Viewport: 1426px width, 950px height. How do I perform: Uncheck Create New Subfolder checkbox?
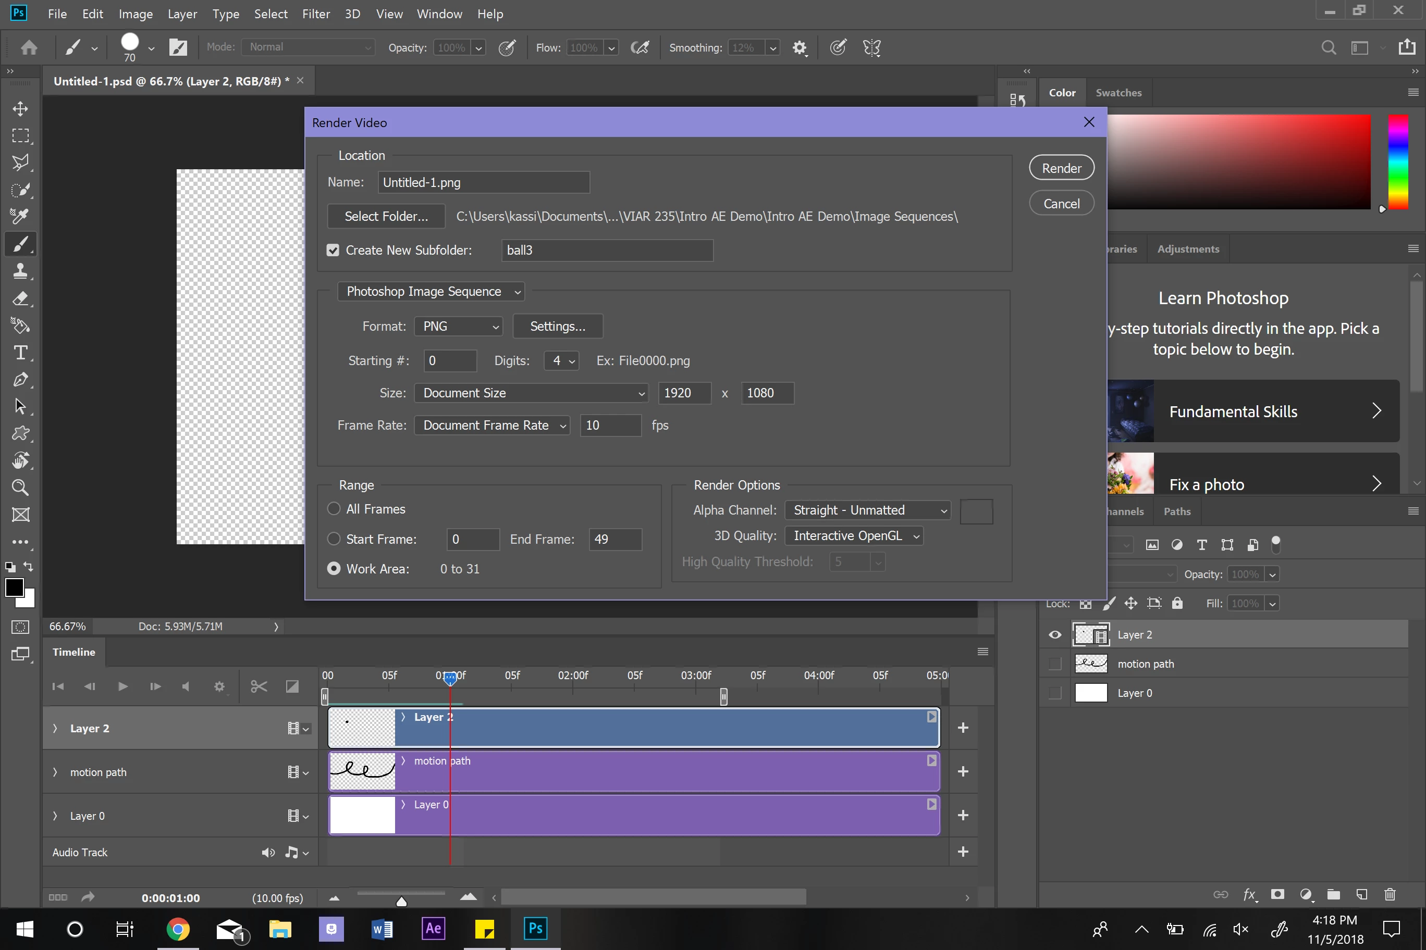click(x=333, y=250)
